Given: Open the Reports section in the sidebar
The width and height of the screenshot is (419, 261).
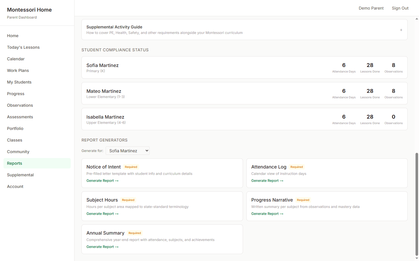Looking at the screenshot, I should pos(14,163).
